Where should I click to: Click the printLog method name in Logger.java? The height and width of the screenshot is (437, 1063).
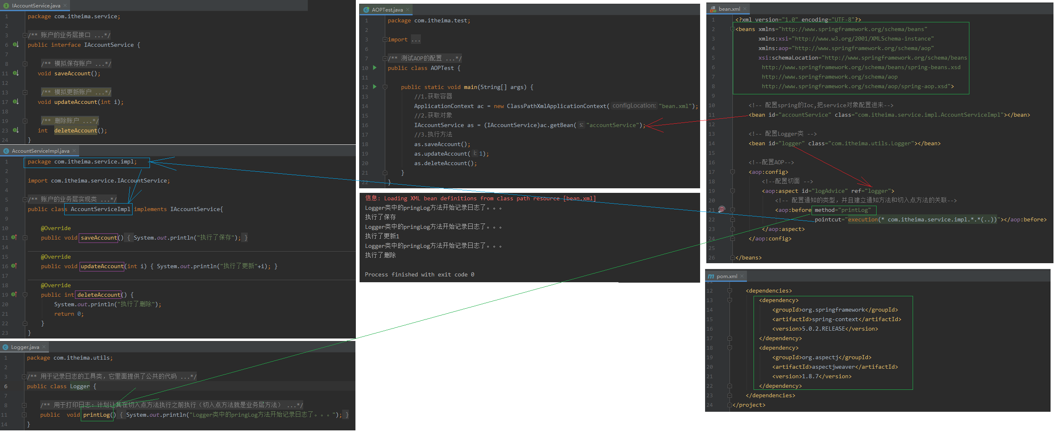[97, 415]
